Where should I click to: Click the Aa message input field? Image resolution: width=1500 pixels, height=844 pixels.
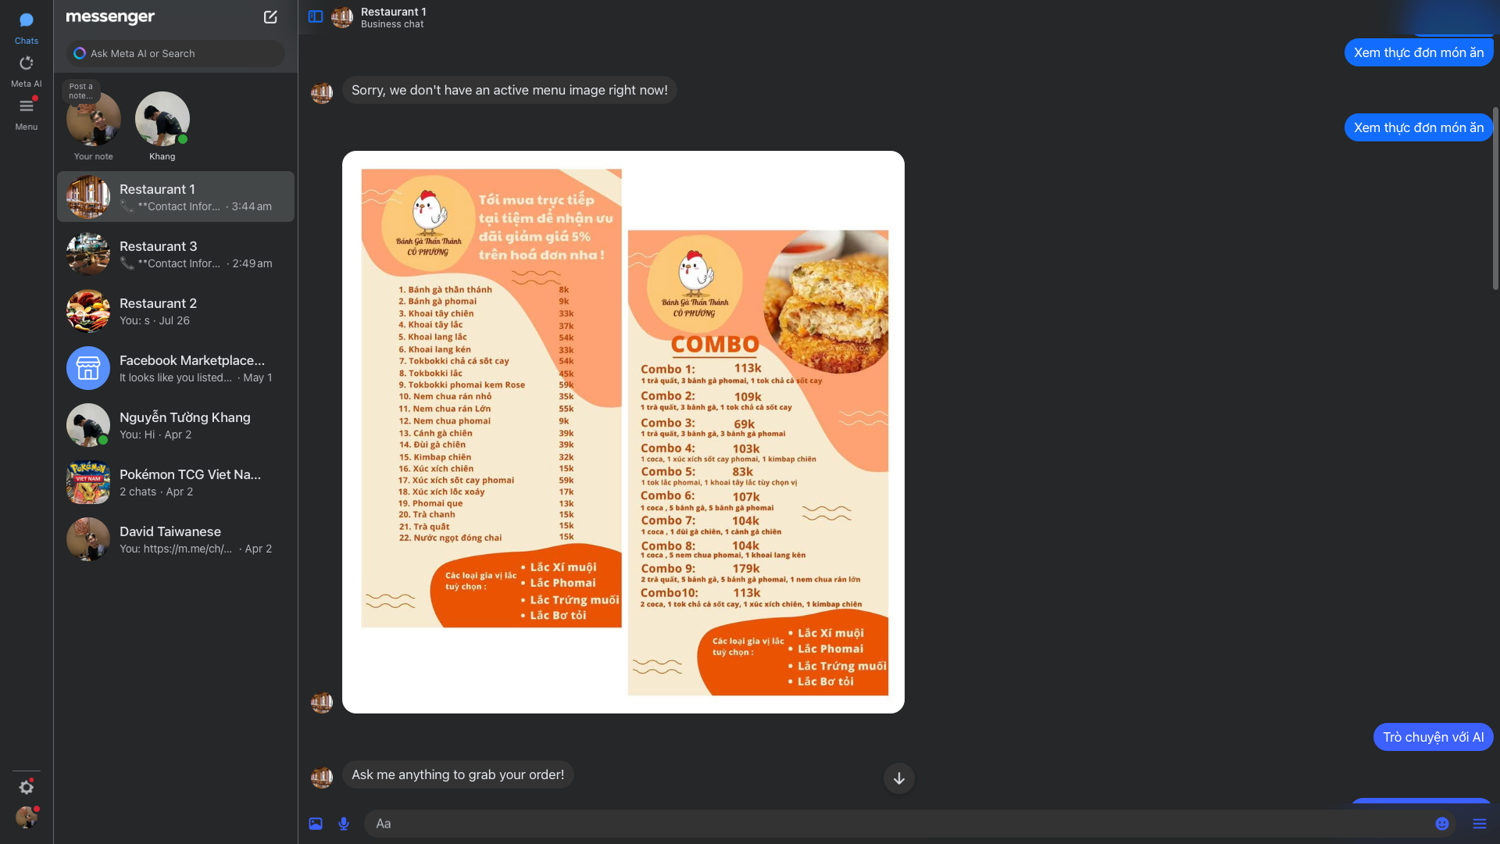(898, 824)
